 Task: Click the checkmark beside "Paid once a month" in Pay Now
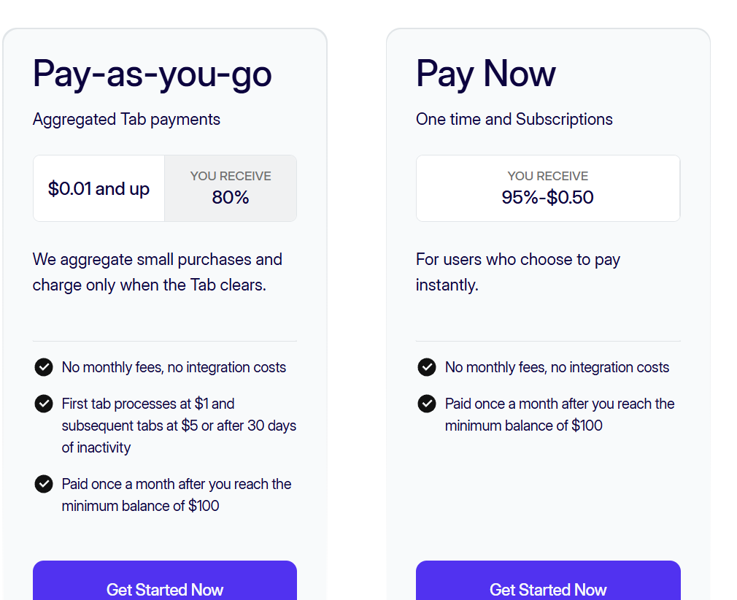[x=427, y=404]
